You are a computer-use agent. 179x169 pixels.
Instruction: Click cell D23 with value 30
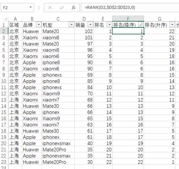click(x=84, y=162)
